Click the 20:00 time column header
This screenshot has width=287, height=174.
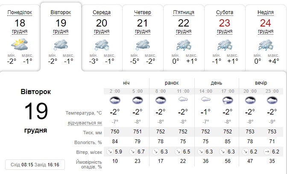pyautogui.click(x=250, y=91)
